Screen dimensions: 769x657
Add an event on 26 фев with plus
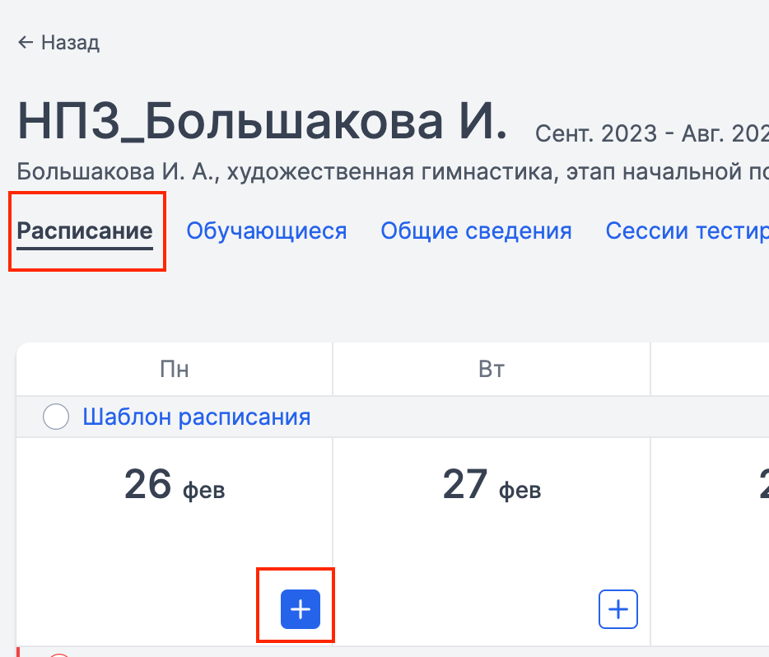[x=301, y=609]
